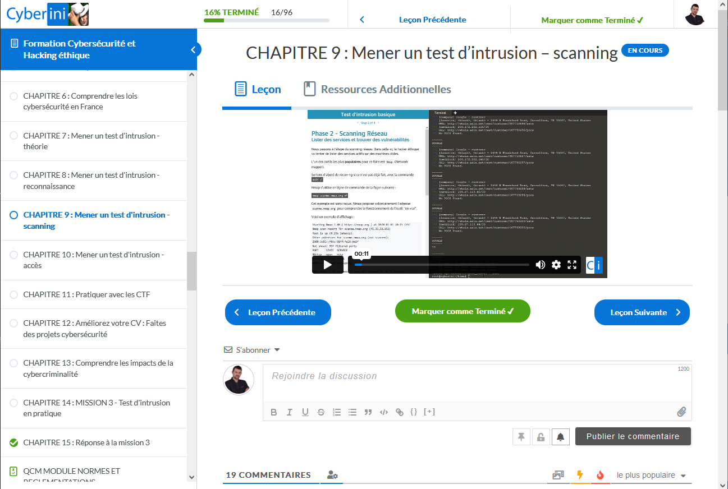Toggle the pin comment button

click(521, 437)
